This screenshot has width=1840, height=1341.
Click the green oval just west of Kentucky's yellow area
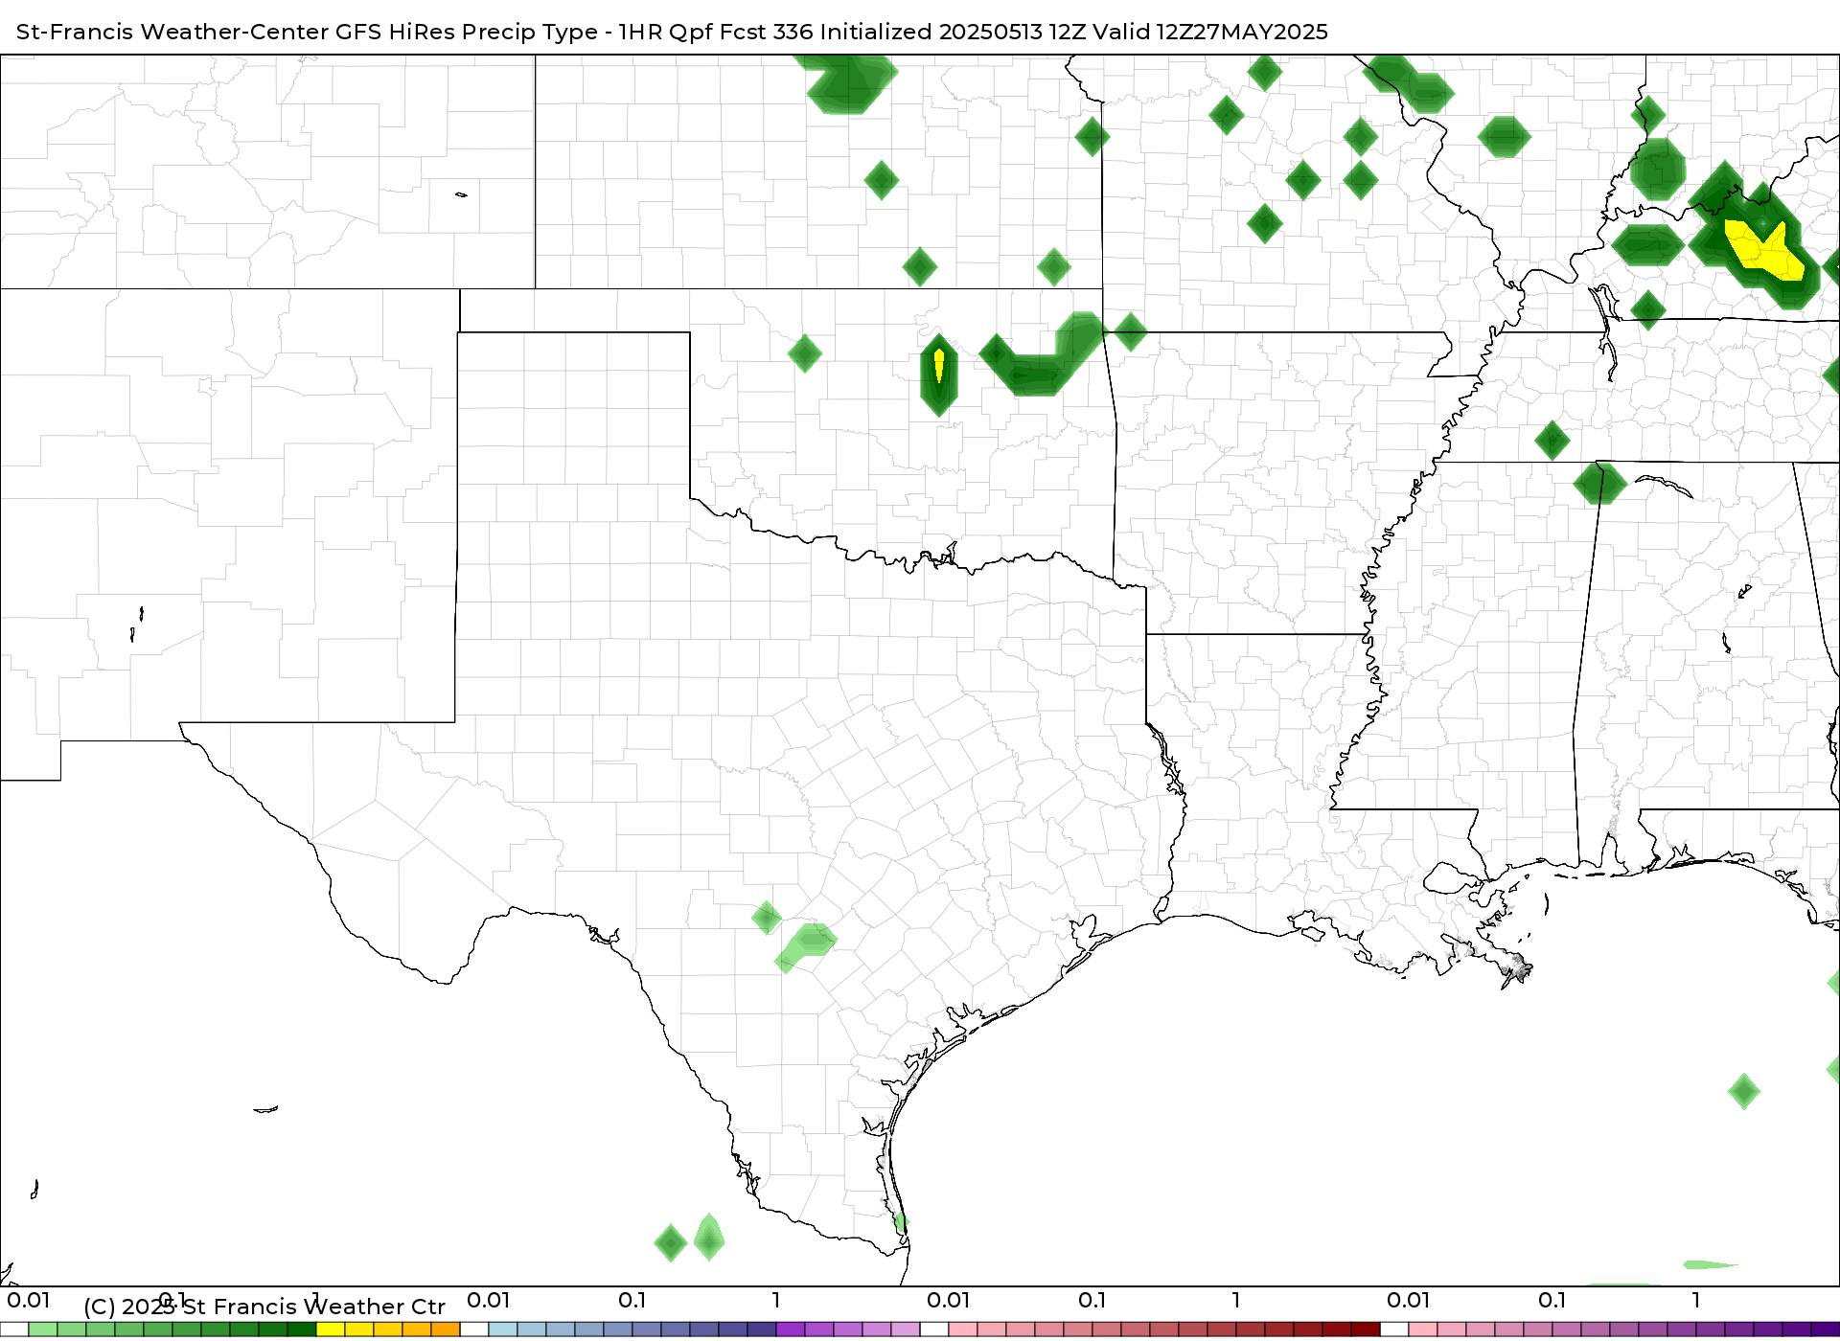click(x=1648, y=245)
